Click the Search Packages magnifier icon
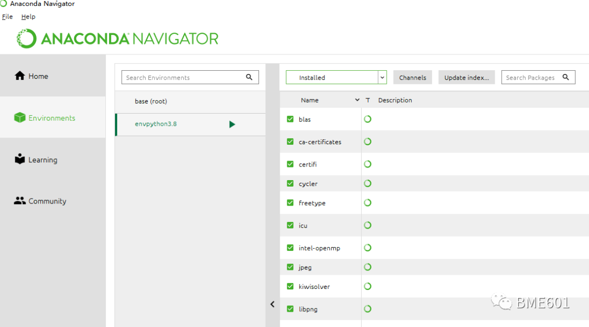 tap(566, 77)
